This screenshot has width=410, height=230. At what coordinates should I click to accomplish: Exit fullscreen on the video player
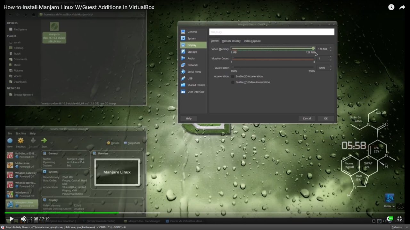tap(400, 219)
